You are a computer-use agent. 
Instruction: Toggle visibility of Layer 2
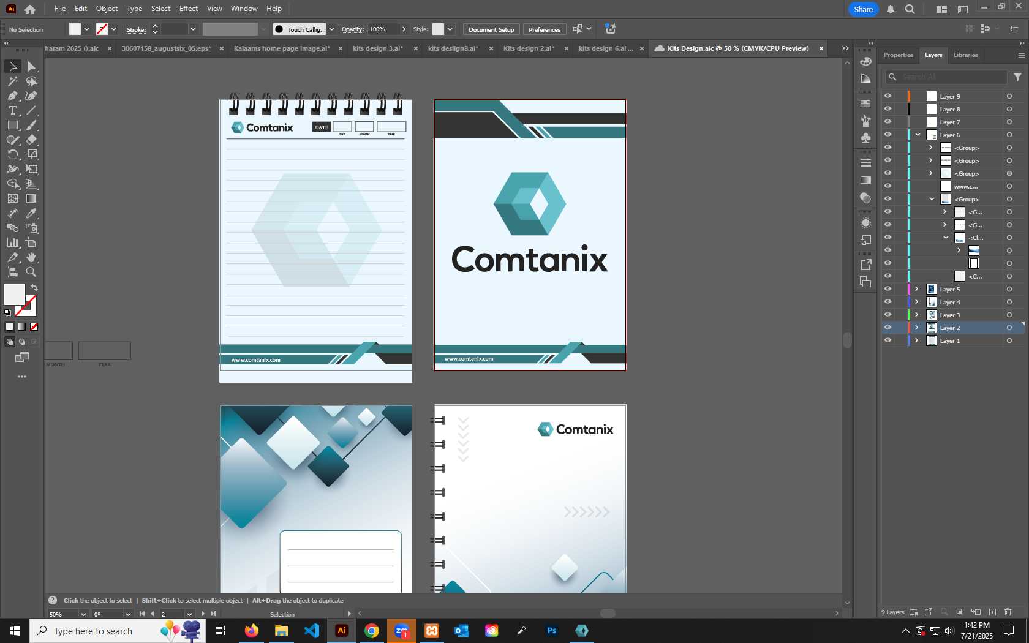888,328
